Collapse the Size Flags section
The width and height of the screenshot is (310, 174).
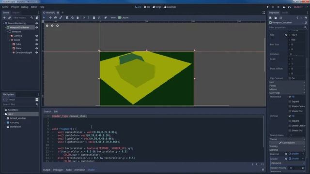pos(287,93)
